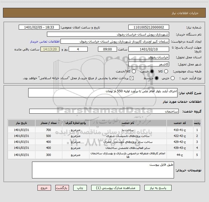Click the واحد اندازه گیری column header
The height and width of the screenshot is (202, 209).
[75, 123]
